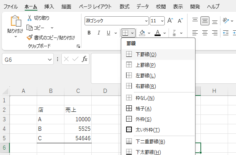Image resolution: width=236 pixels, height=155 pixels.
Task: Open the Font Color dropdown arrow
Action: 164,33
